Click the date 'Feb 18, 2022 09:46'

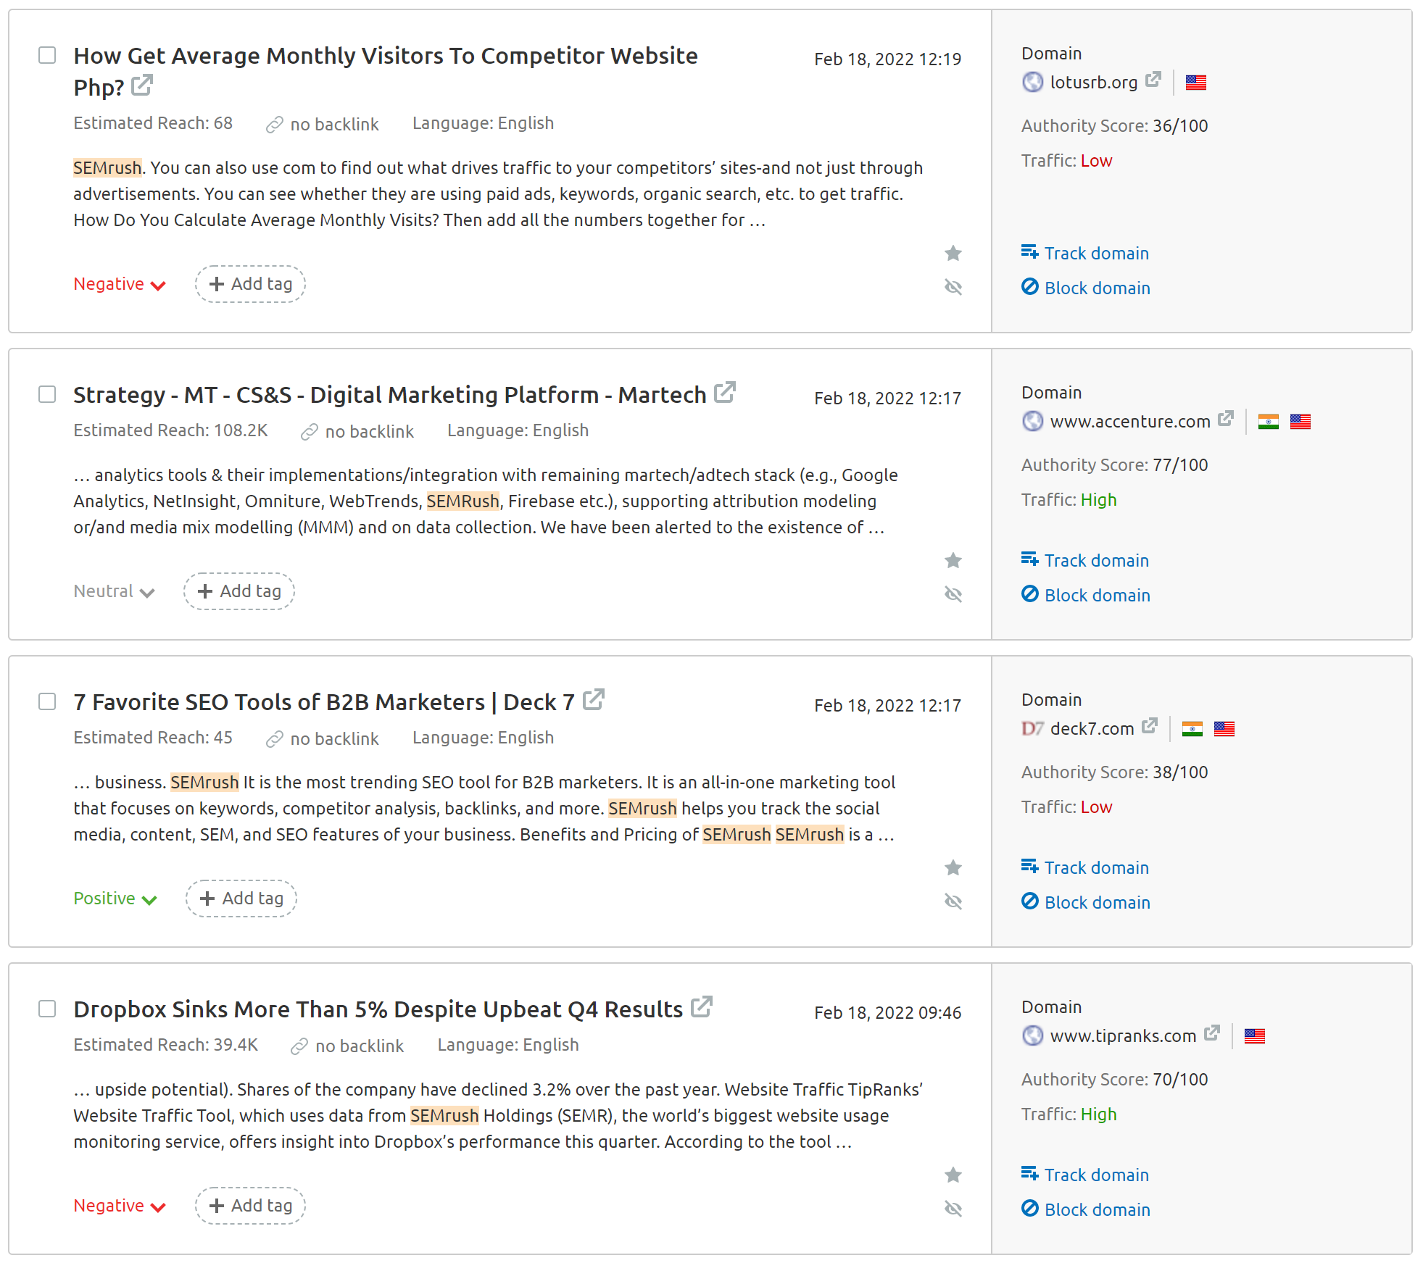pos(887,1012)
